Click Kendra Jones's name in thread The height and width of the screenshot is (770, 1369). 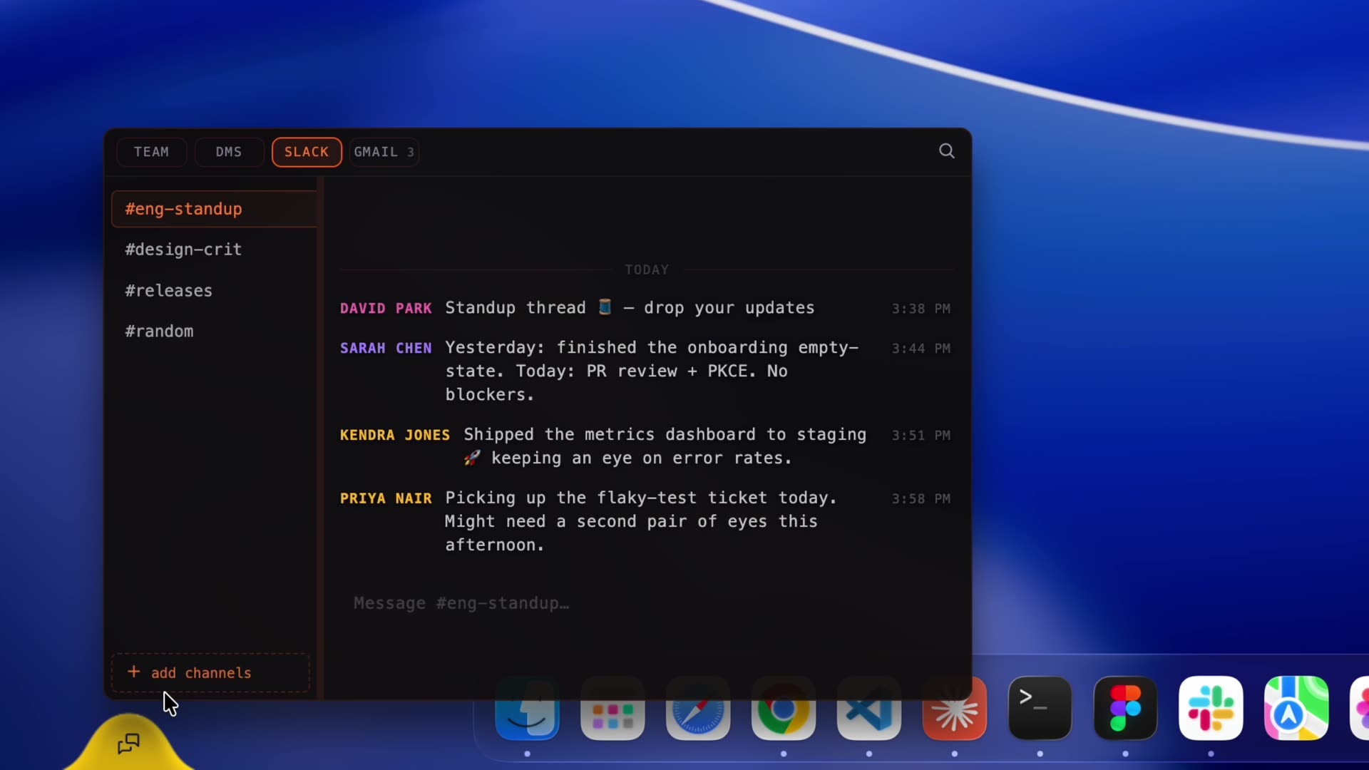tap(395, 435)
